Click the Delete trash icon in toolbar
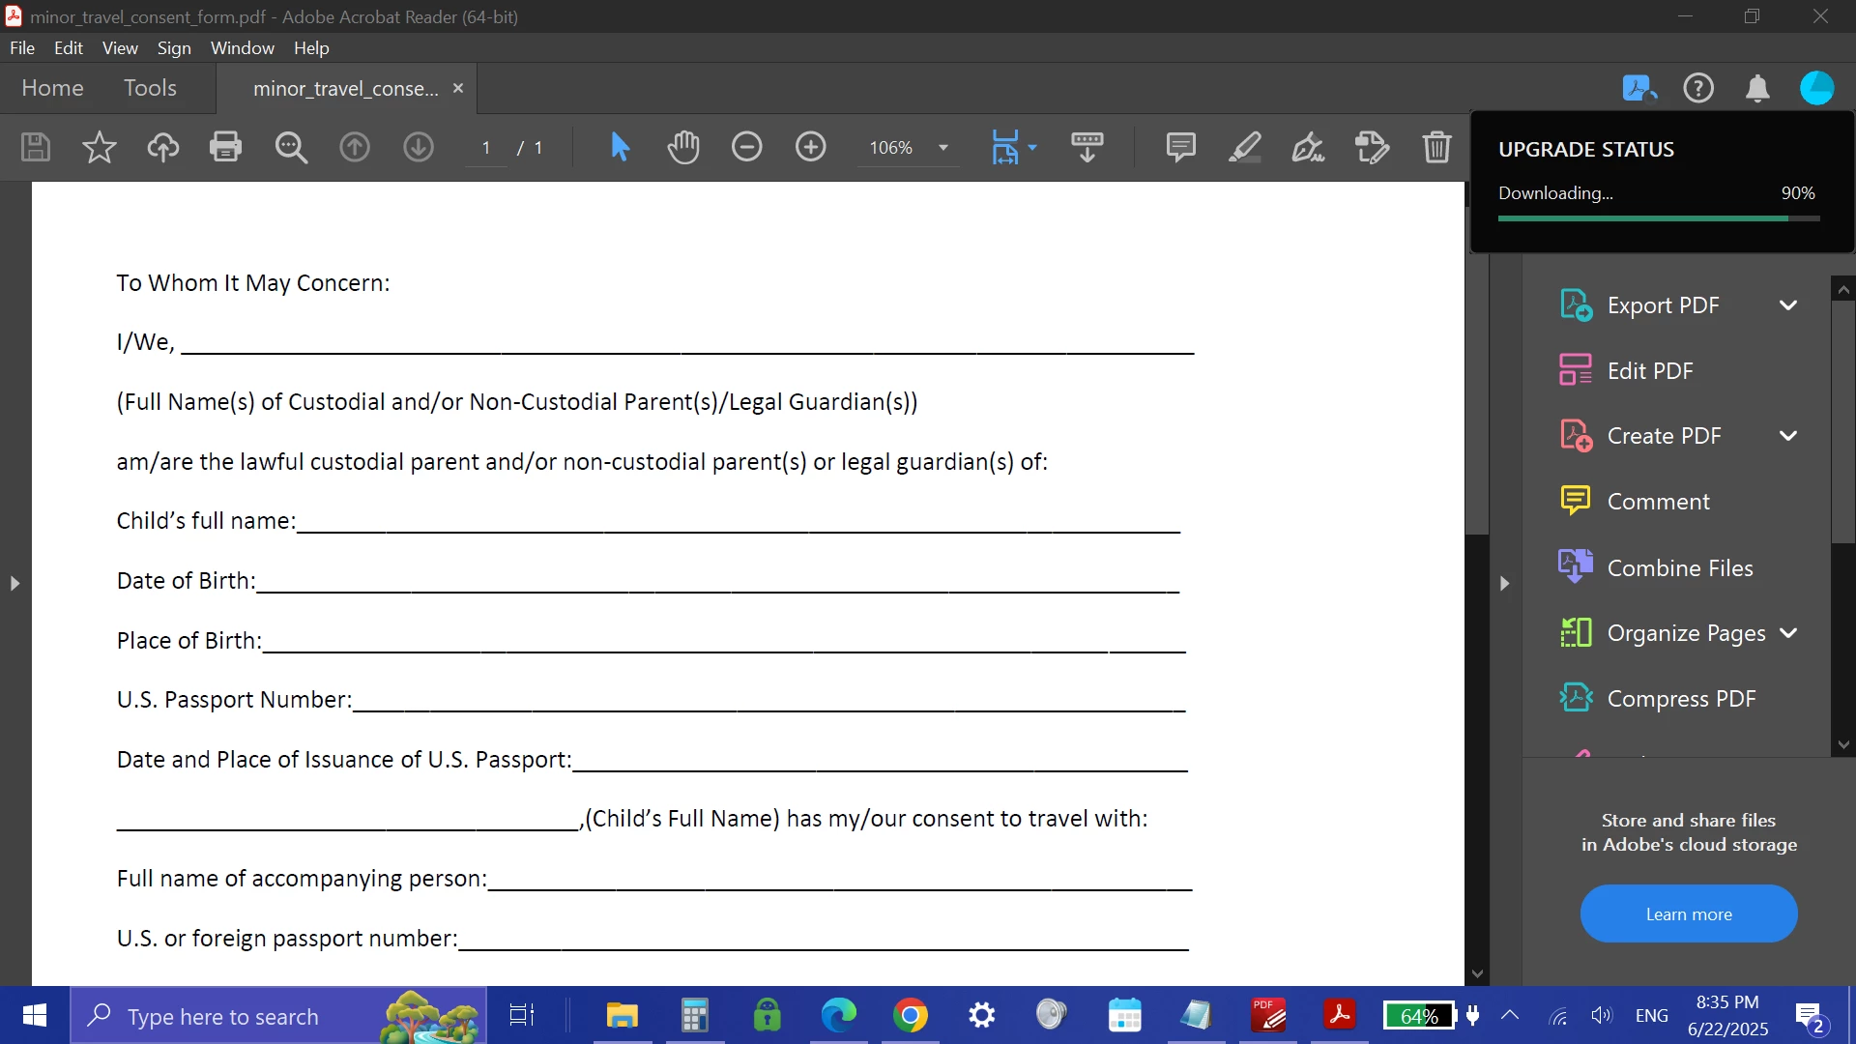Viewport: 1856px width, 1044px height. click(1436, 147)
